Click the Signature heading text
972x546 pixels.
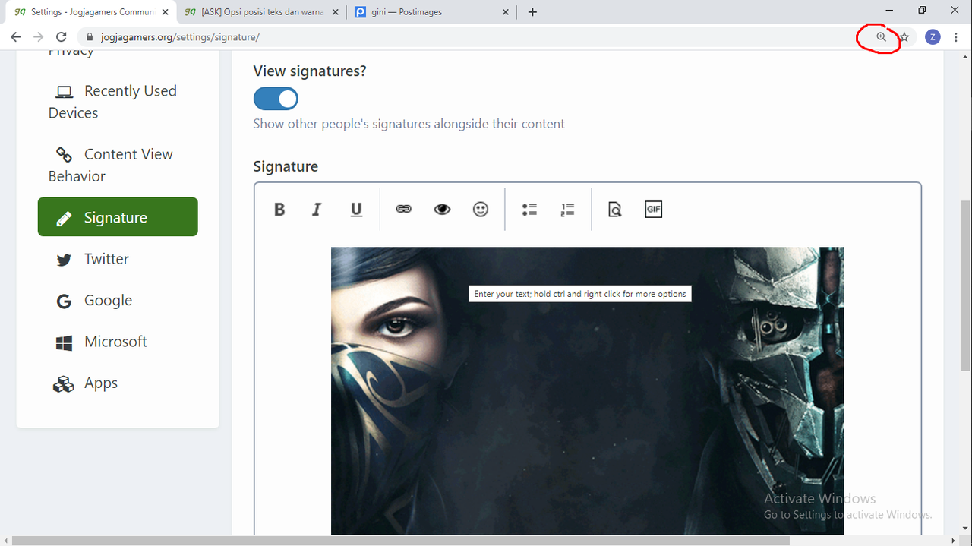point(286,166)
